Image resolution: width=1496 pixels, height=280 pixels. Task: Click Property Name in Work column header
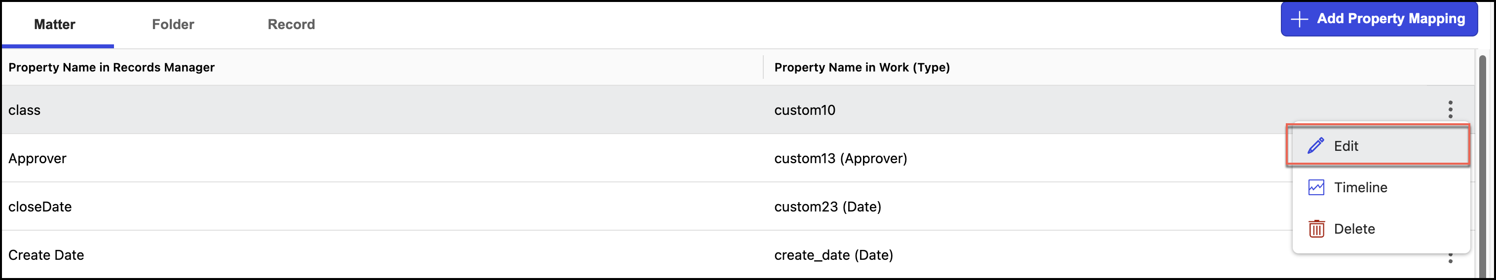pos(862,67)
